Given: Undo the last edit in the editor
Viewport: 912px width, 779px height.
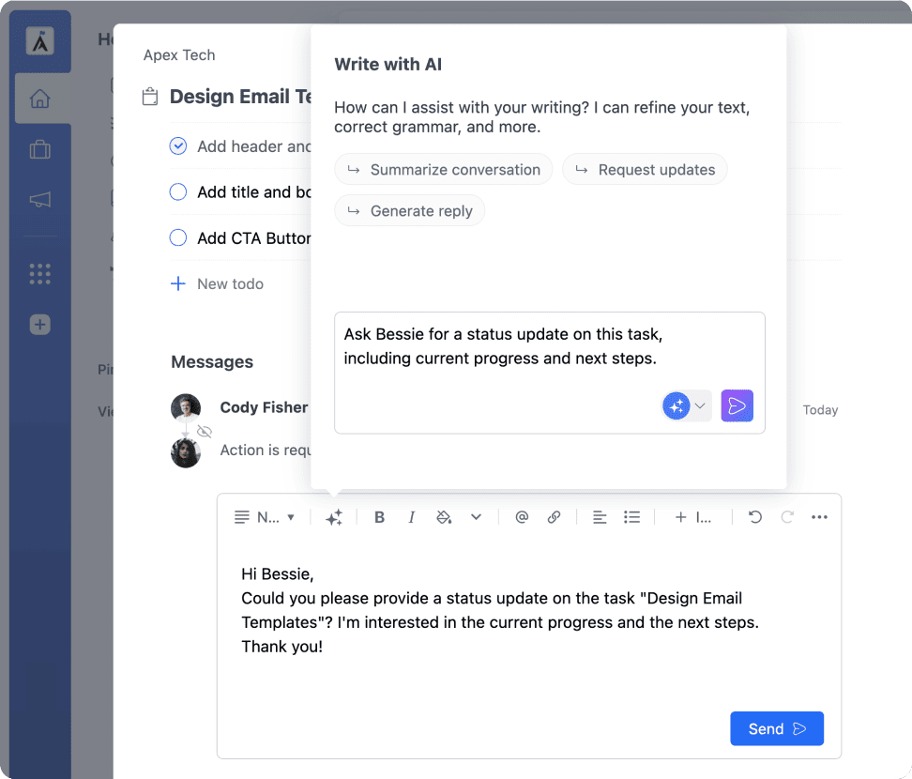Looking at the screenshot, I should tap(755, 516).
